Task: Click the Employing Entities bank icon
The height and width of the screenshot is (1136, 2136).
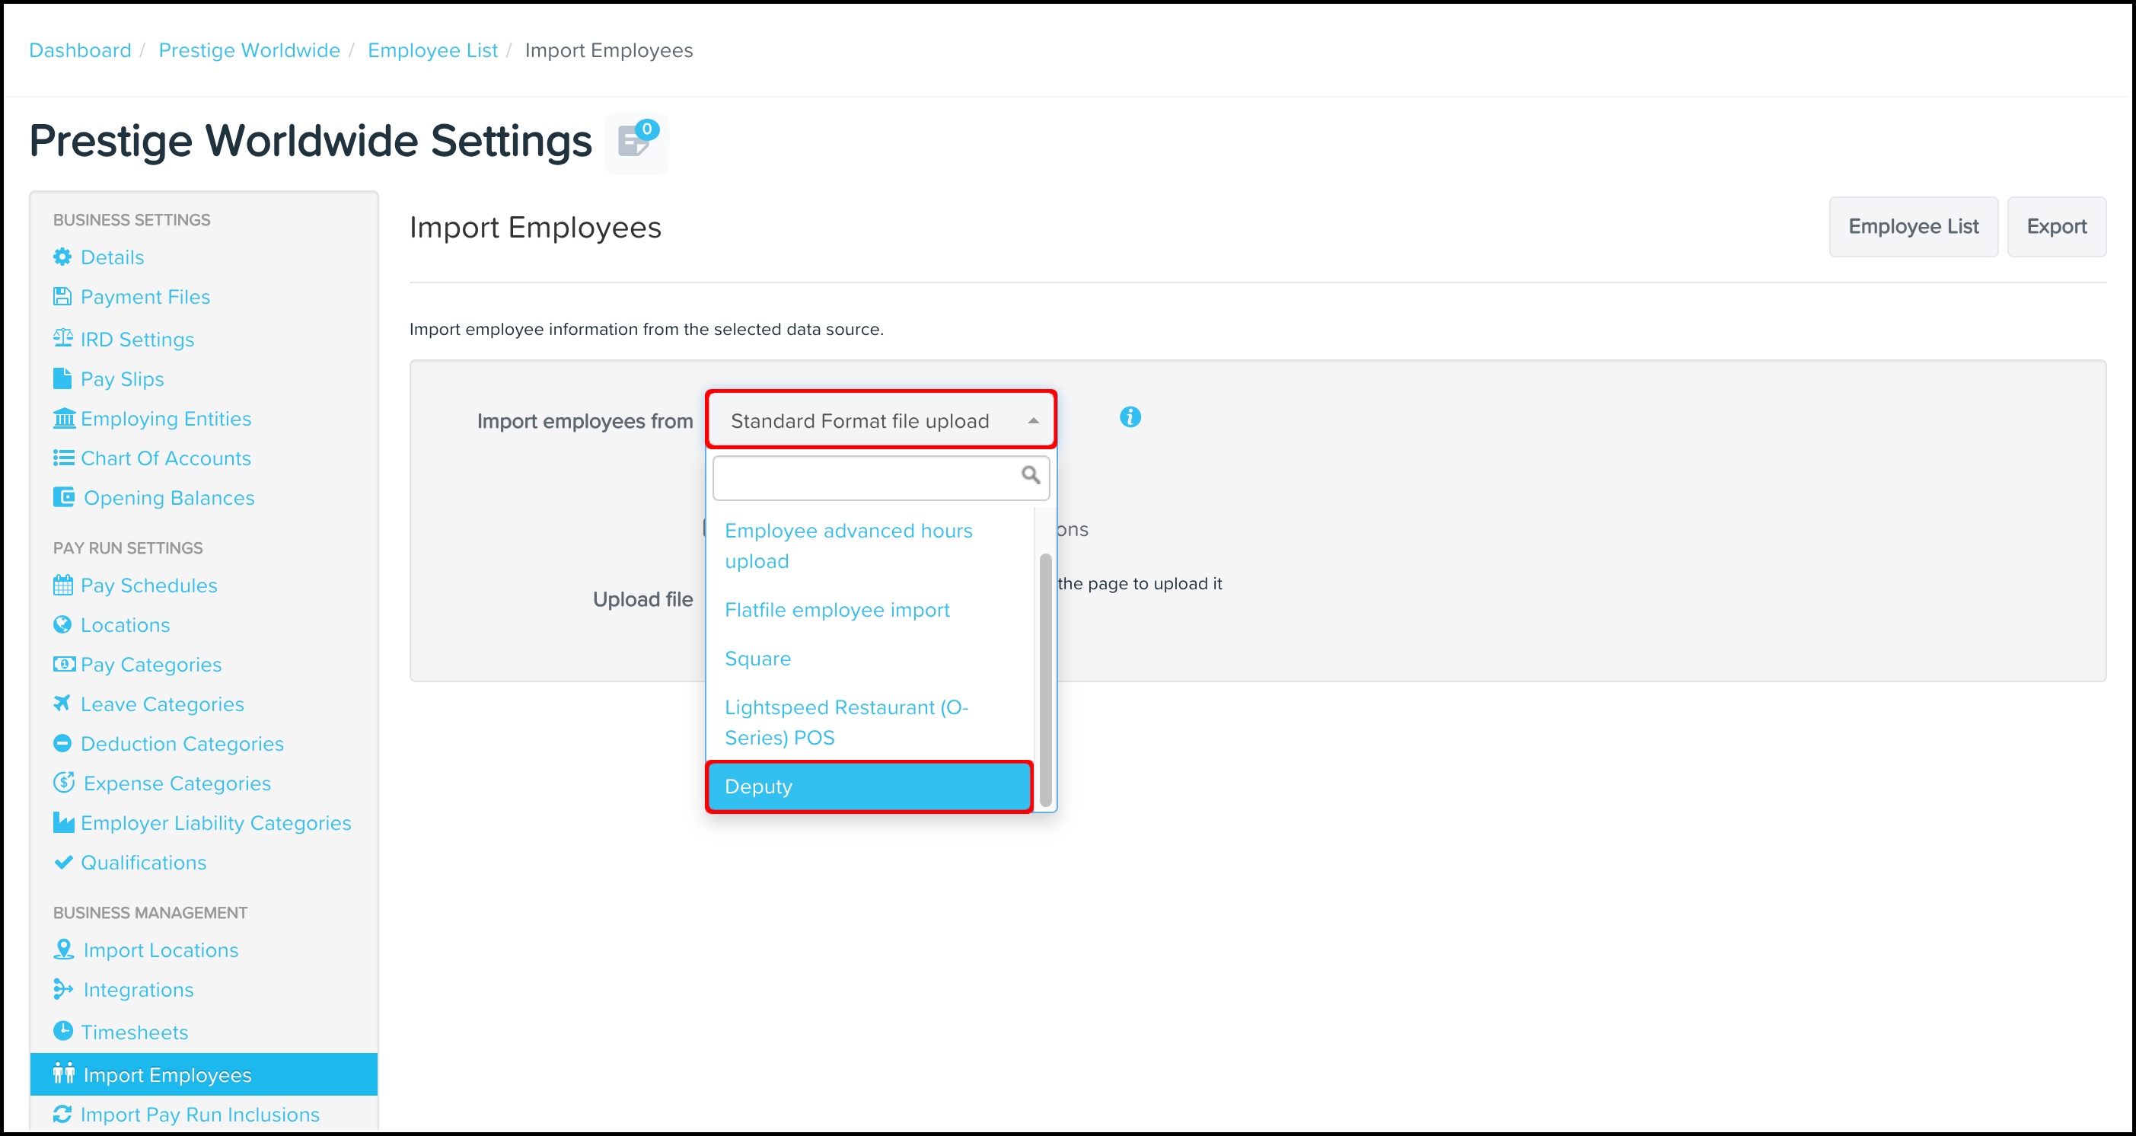Action: click(x=64, y=418)
